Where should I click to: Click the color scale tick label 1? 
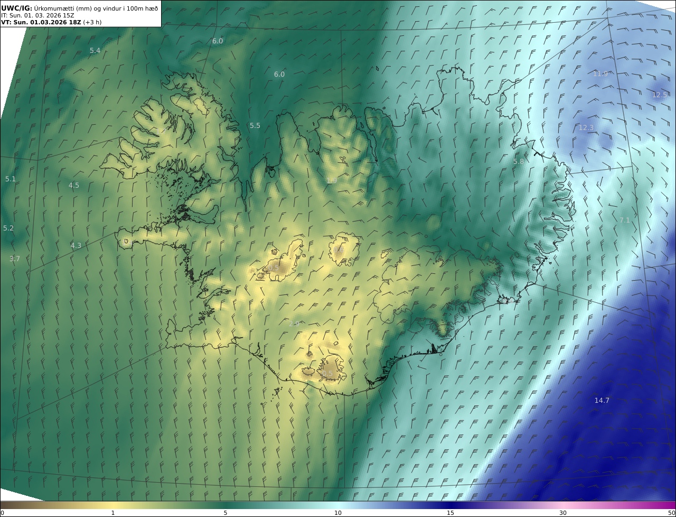pyautogui.click(x=113, y=513)
